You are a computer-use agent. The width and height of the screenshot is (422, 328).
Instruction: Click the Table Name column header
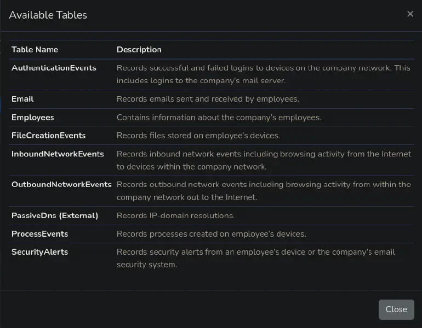click(x=35, y=50)
